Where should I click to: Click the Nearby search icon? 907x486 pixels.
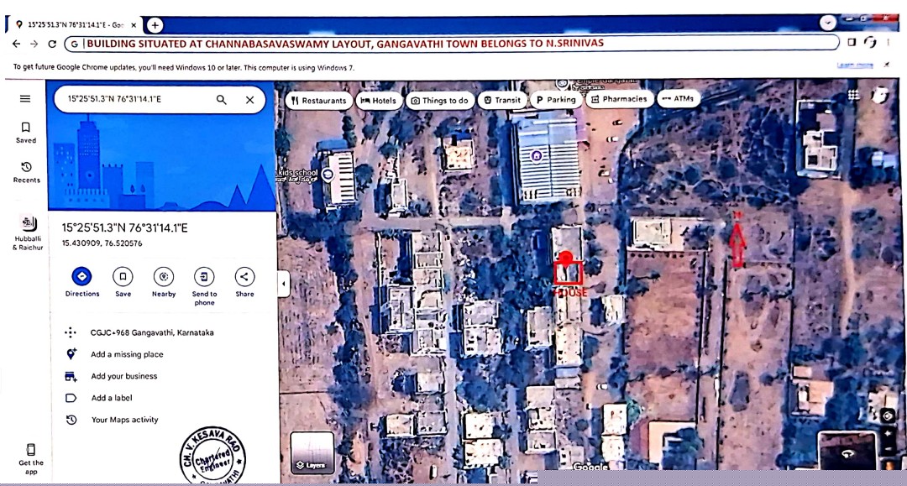(x=163, y=277)
